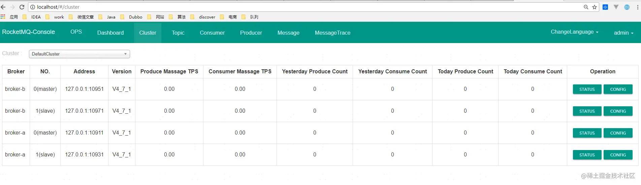641x185 pixels.
Task: Expand the ChangeLanguage menu
Action: 575,32
